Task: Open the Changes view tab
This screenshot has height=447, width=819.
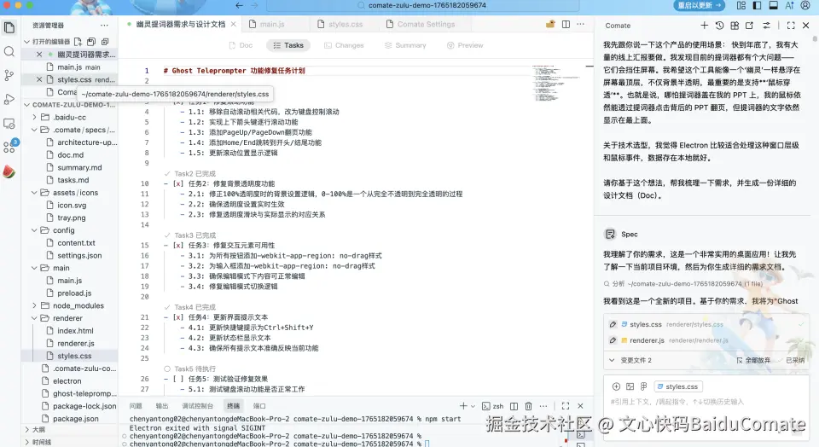Action: (x=344, y=45)
